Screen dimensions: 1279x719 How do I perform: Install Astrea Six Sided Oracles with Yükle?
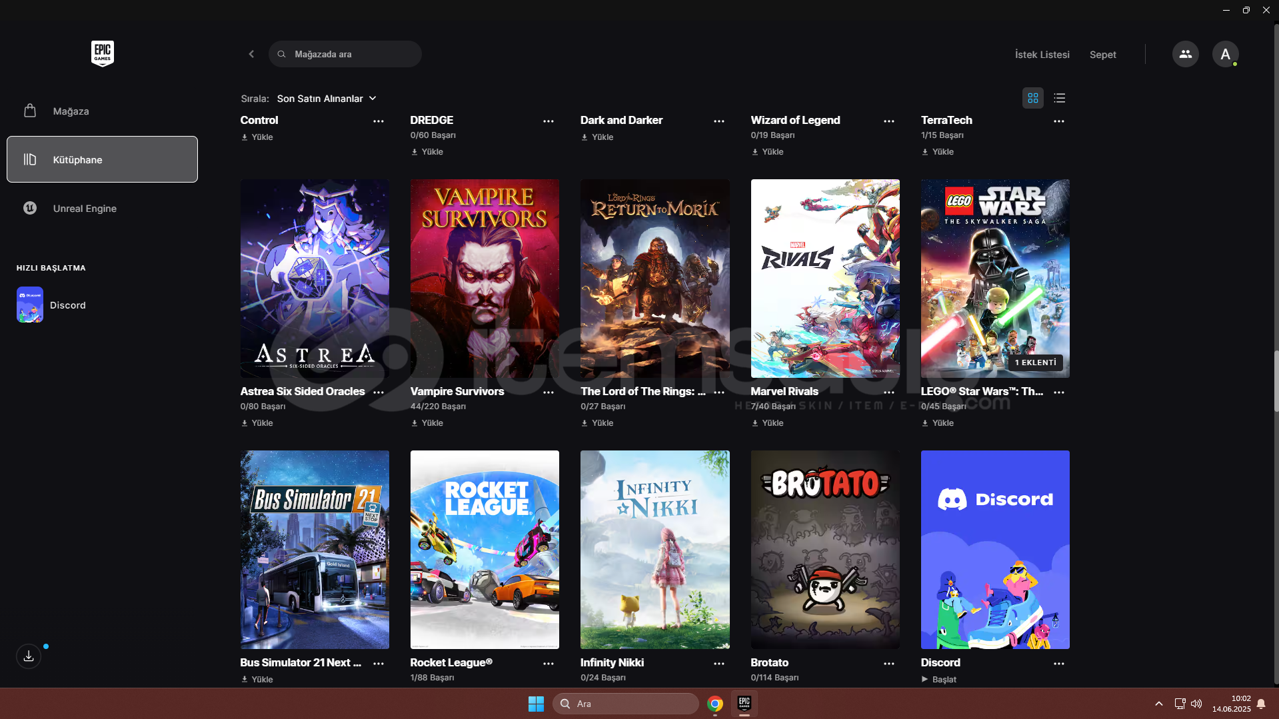(257, 423)
